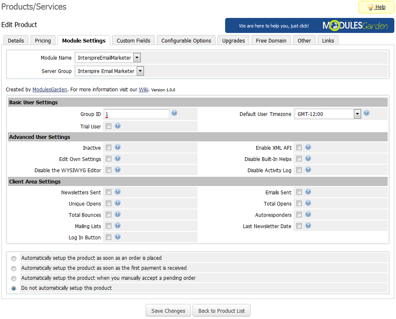396x319 pixels.
Task: Tick the Inactive checkbox
Action: tap(109, 148)
